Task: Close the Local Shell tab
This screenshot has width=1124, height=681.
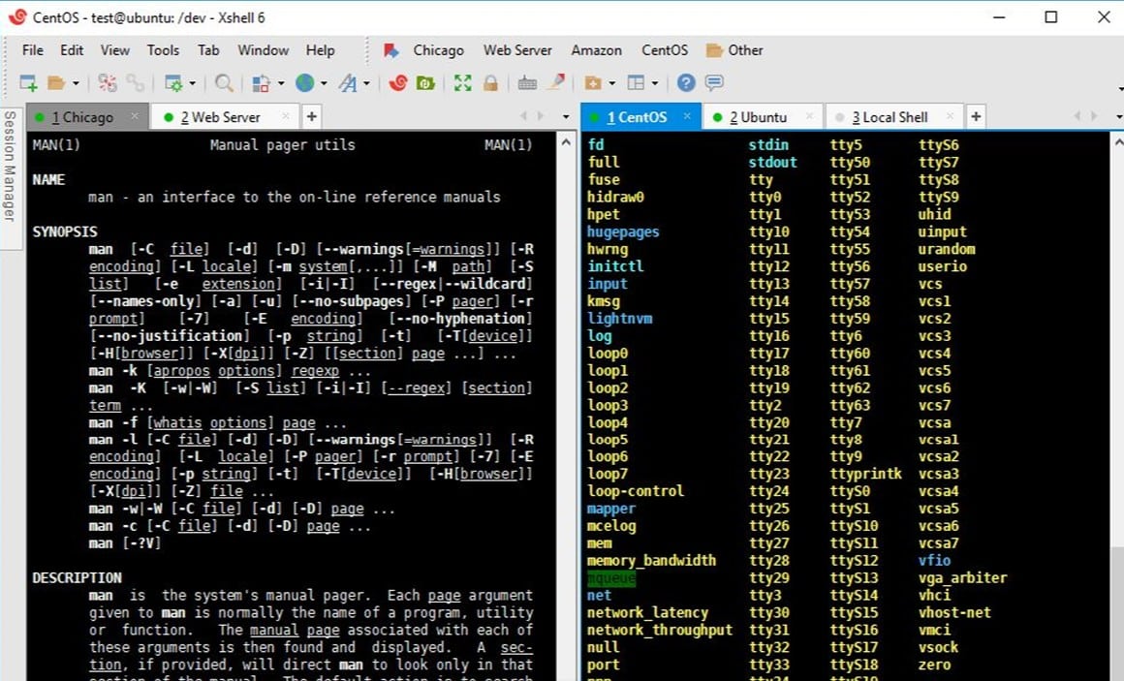Action: pyautogui.click(x=950, y=116)
